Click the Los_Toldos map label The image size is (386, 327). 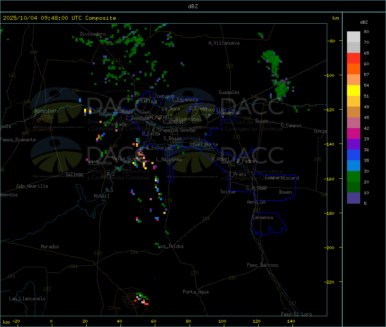(x=171, y=246)
